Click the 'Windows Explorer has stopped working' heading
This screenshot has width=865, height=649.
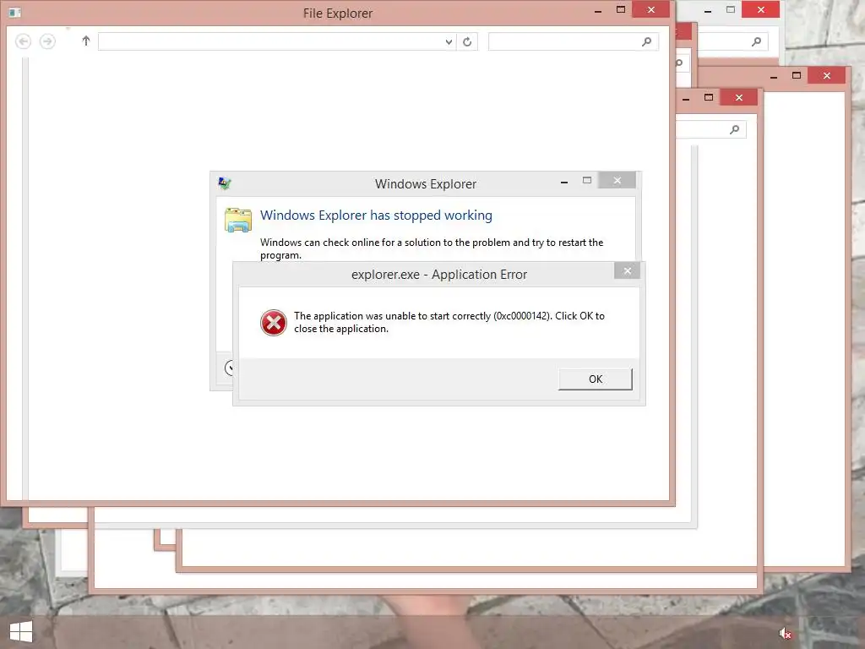[376, 215]
